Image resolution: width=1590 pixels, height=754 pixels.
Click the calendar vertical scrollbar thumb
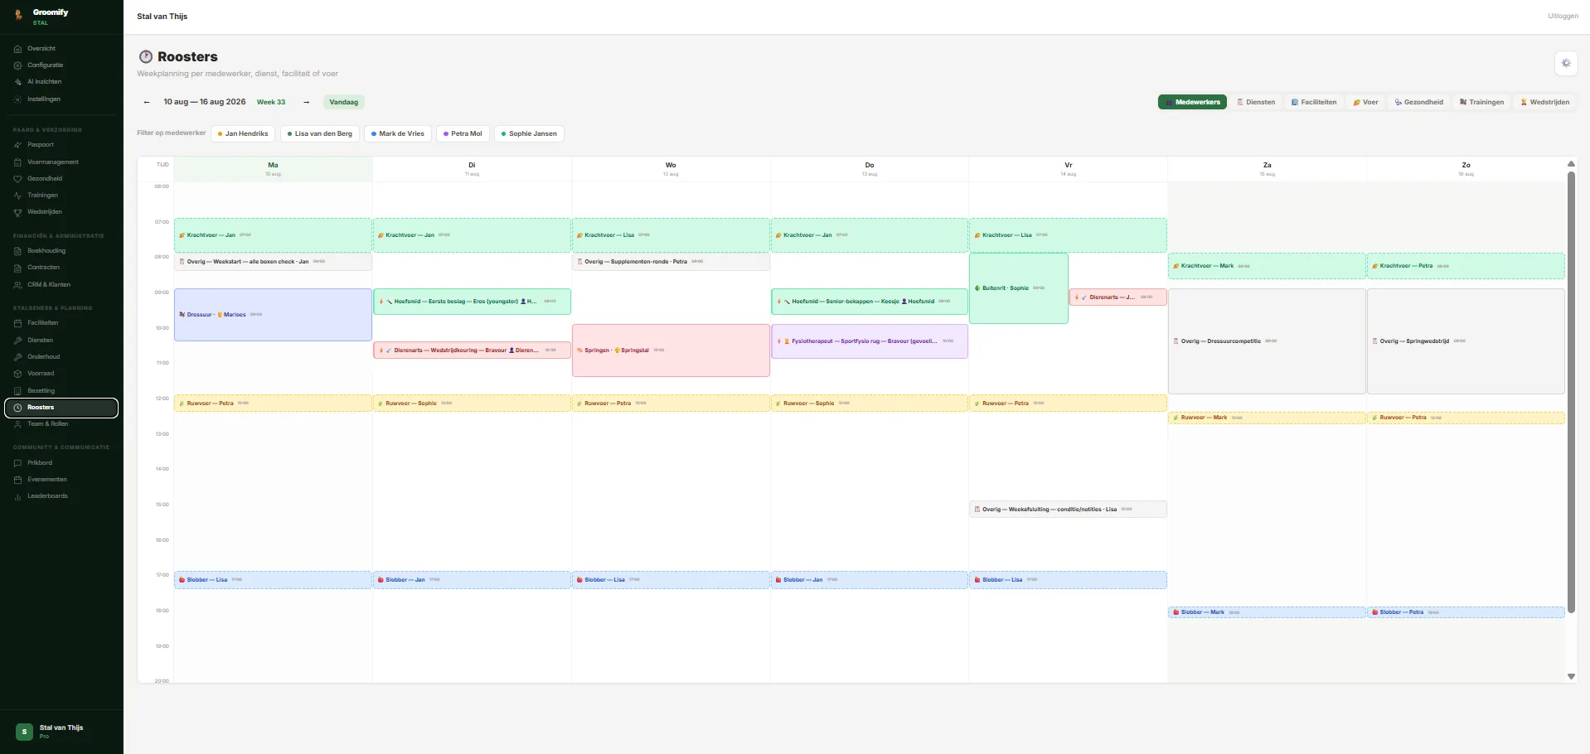(x=1570, y=392)
